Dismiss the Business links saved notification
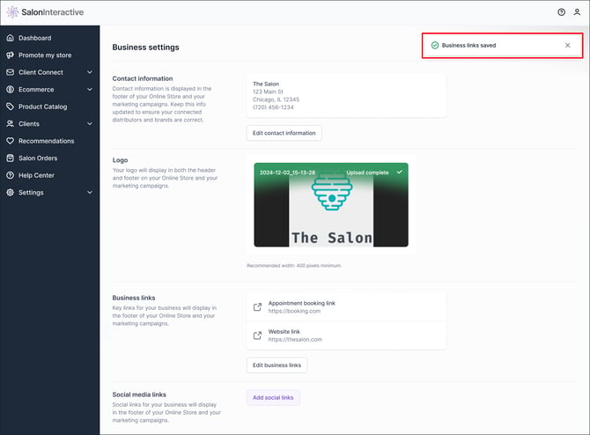590x435 pixels. point(568,45)
